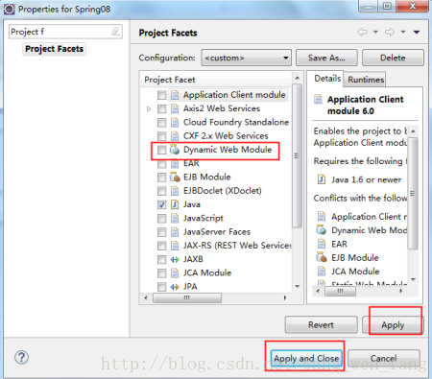Select the EAR row in the facet list
The width and height of the screenshot is (432, 379).
point(191,163)
